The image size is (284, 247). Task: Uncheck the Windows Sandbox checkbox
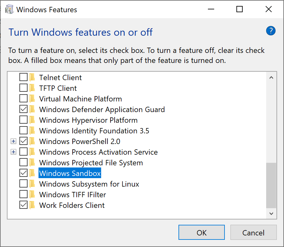pos(23,173)
